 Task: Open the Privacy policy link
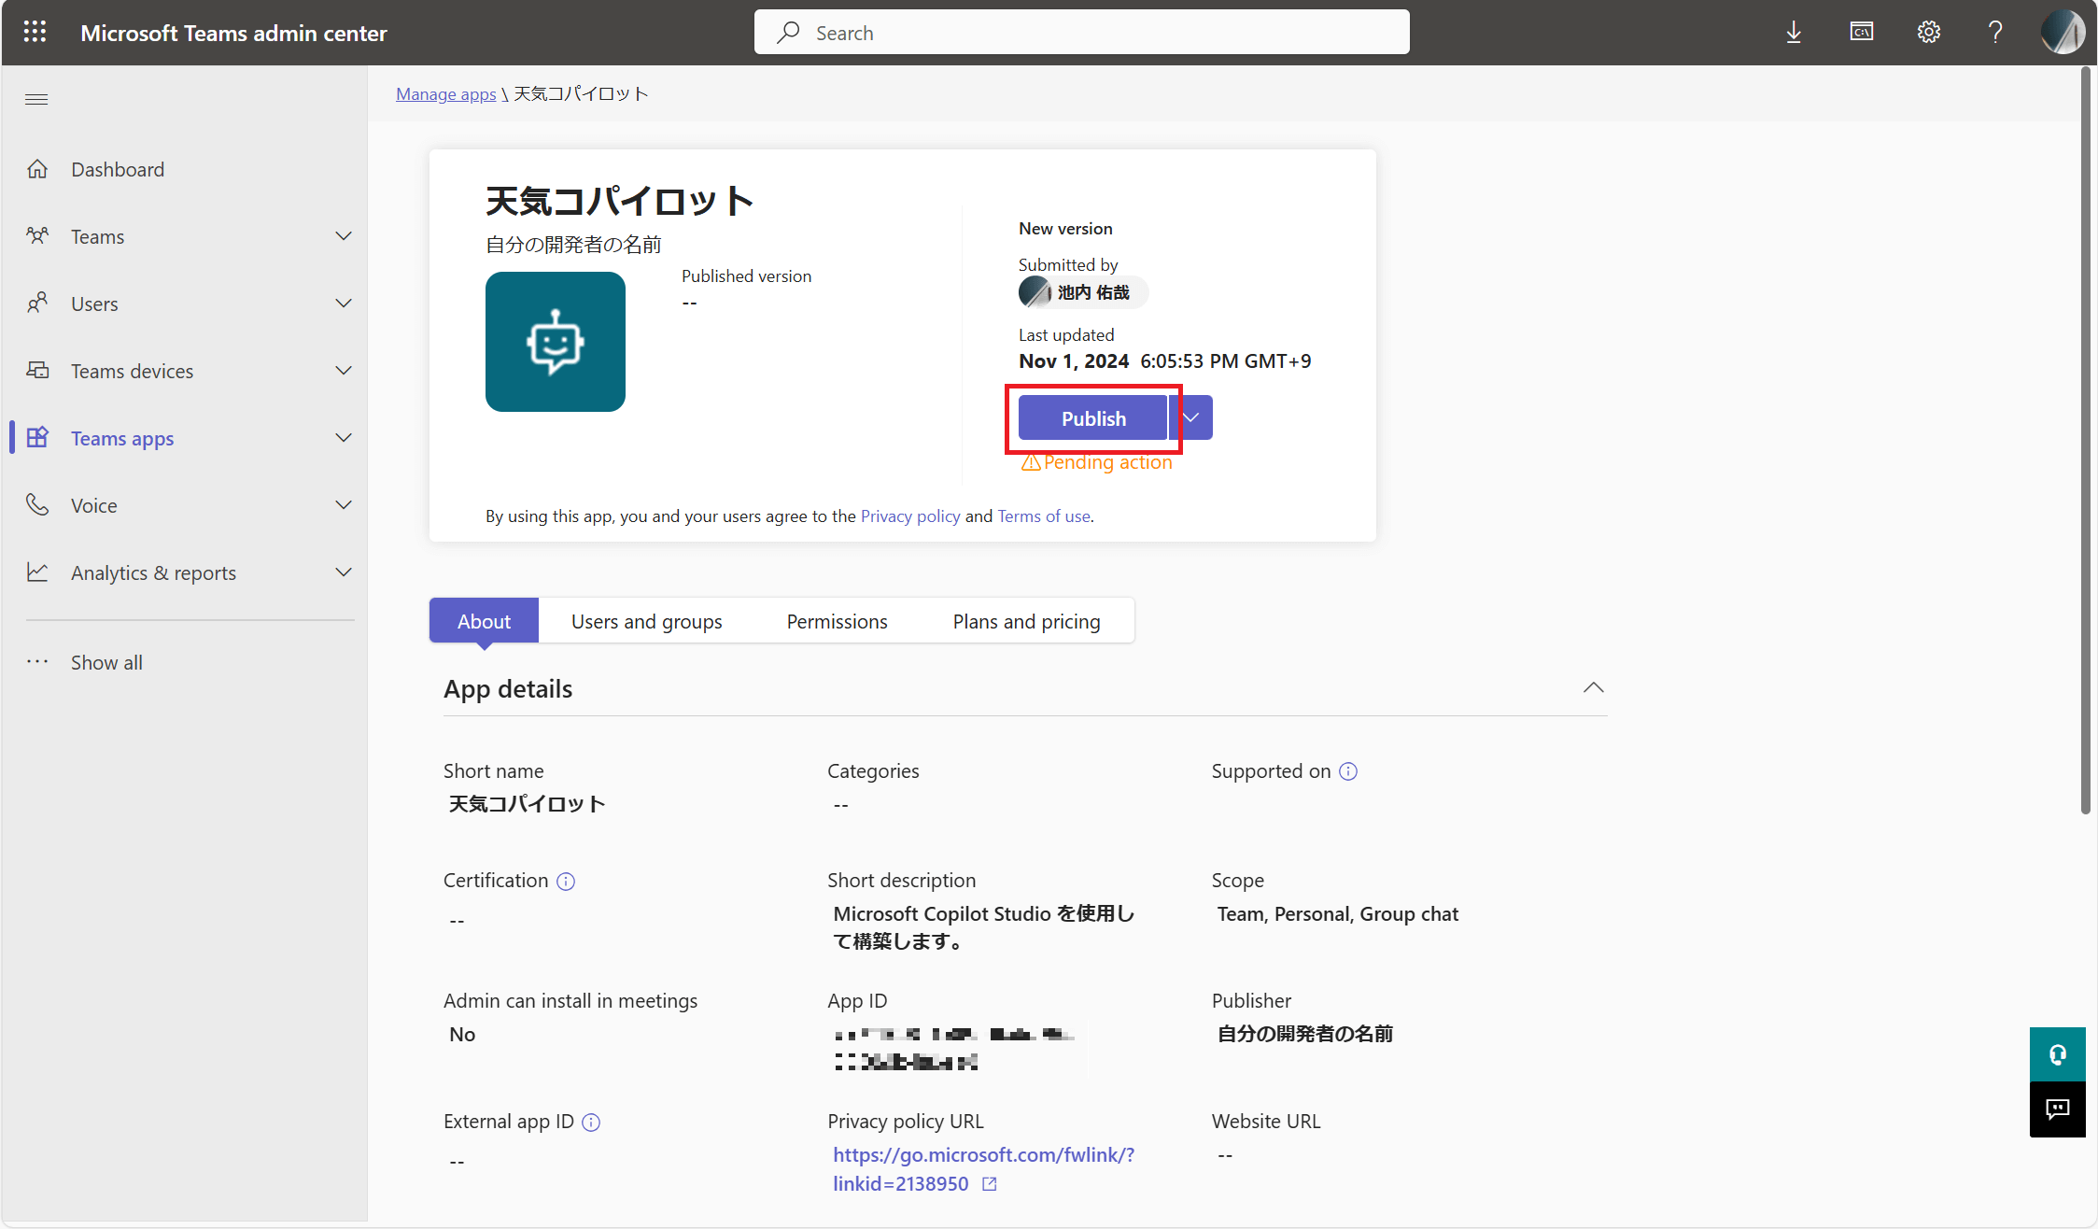(910, 516)
